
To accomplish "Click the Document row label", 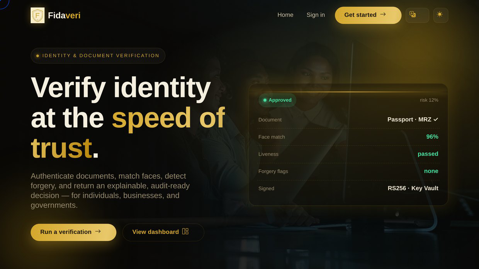I will 270,120.
